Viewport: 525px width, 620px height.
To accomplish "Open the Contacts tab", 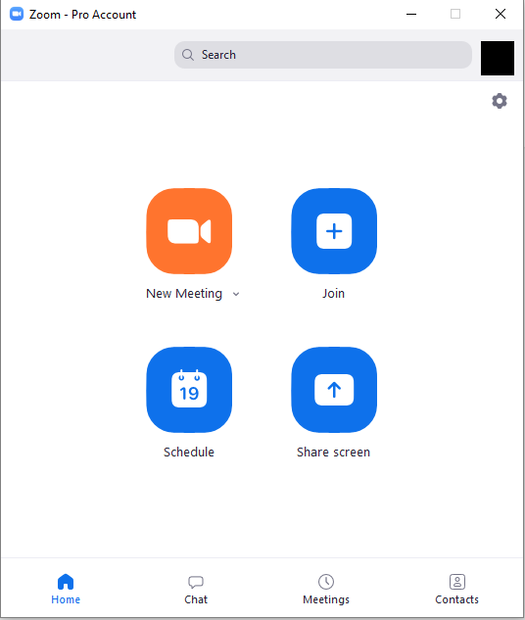I will pos(457,590).
